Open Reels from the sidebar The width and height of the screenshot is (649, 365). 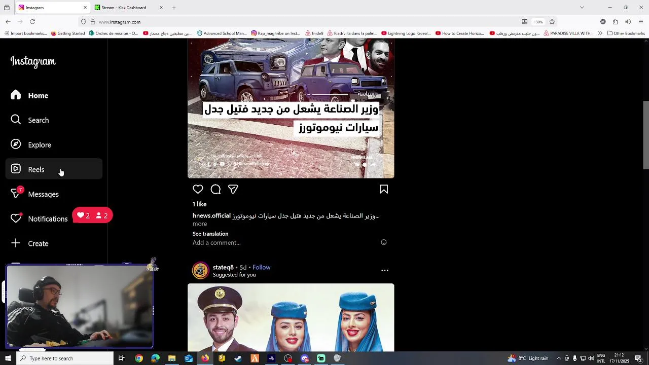click(x=54, y=169)
